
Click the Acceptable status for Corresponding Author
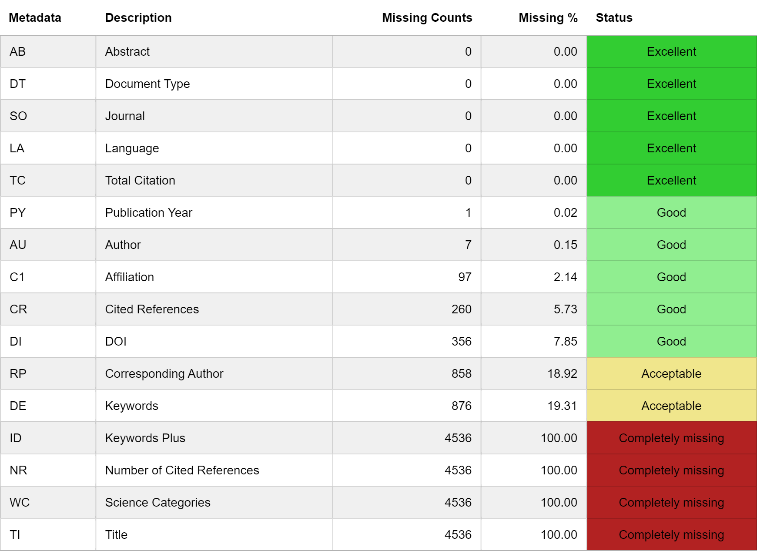coord(671,373)
